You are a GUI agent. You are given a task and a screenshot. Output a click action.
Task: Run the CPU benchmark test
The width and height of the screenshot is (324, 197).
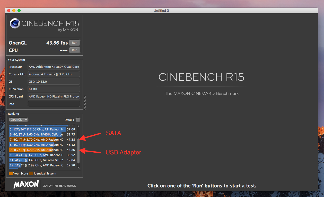coord(75,50)
